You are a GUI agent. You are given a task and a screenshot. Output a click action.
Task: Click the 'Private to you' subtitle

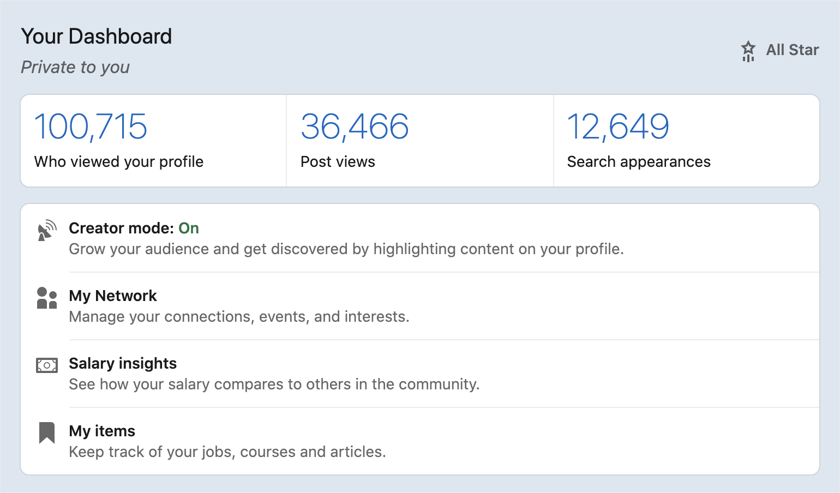point(75,67)
